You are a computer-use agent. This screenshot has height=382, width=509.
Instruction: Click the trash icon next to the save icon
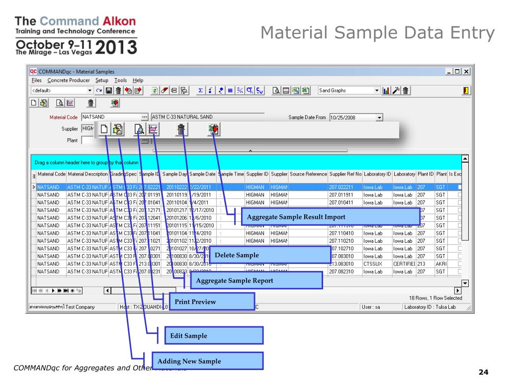[118, 91]
